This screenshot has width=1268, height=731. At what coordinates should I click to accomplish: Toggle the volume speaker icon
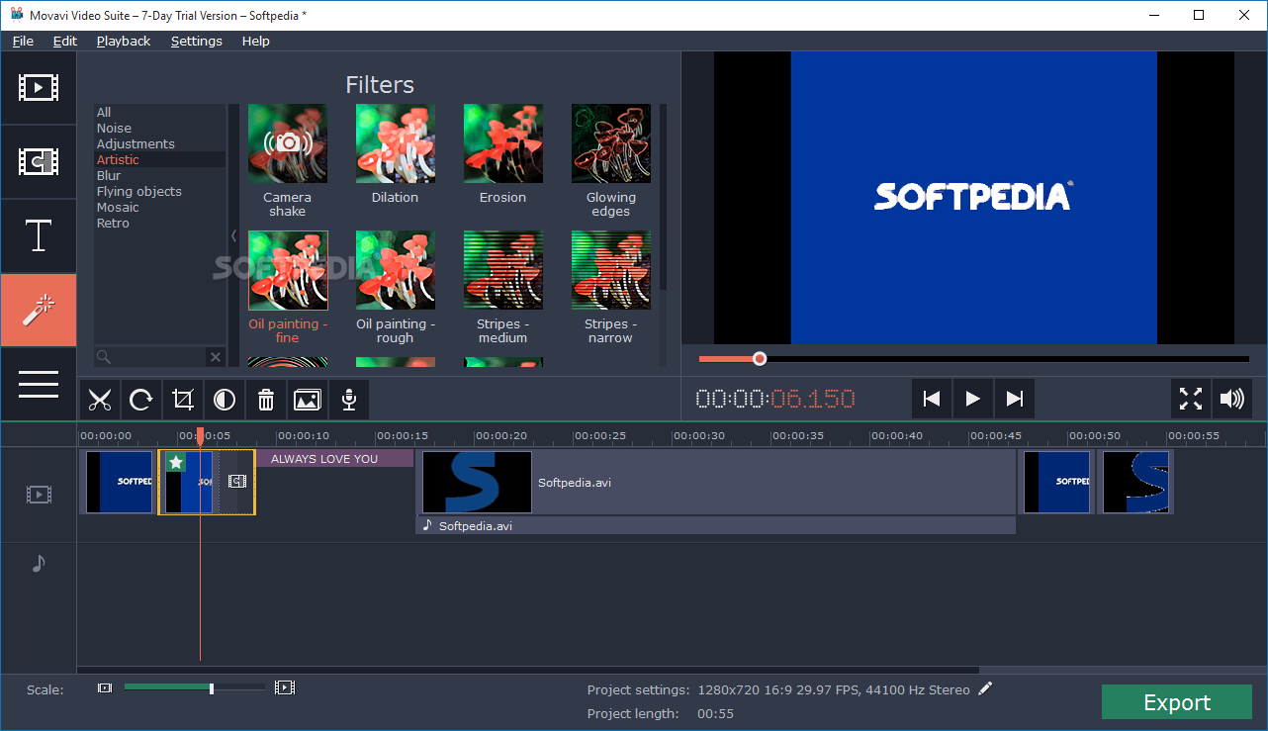tap(1232, 399)
